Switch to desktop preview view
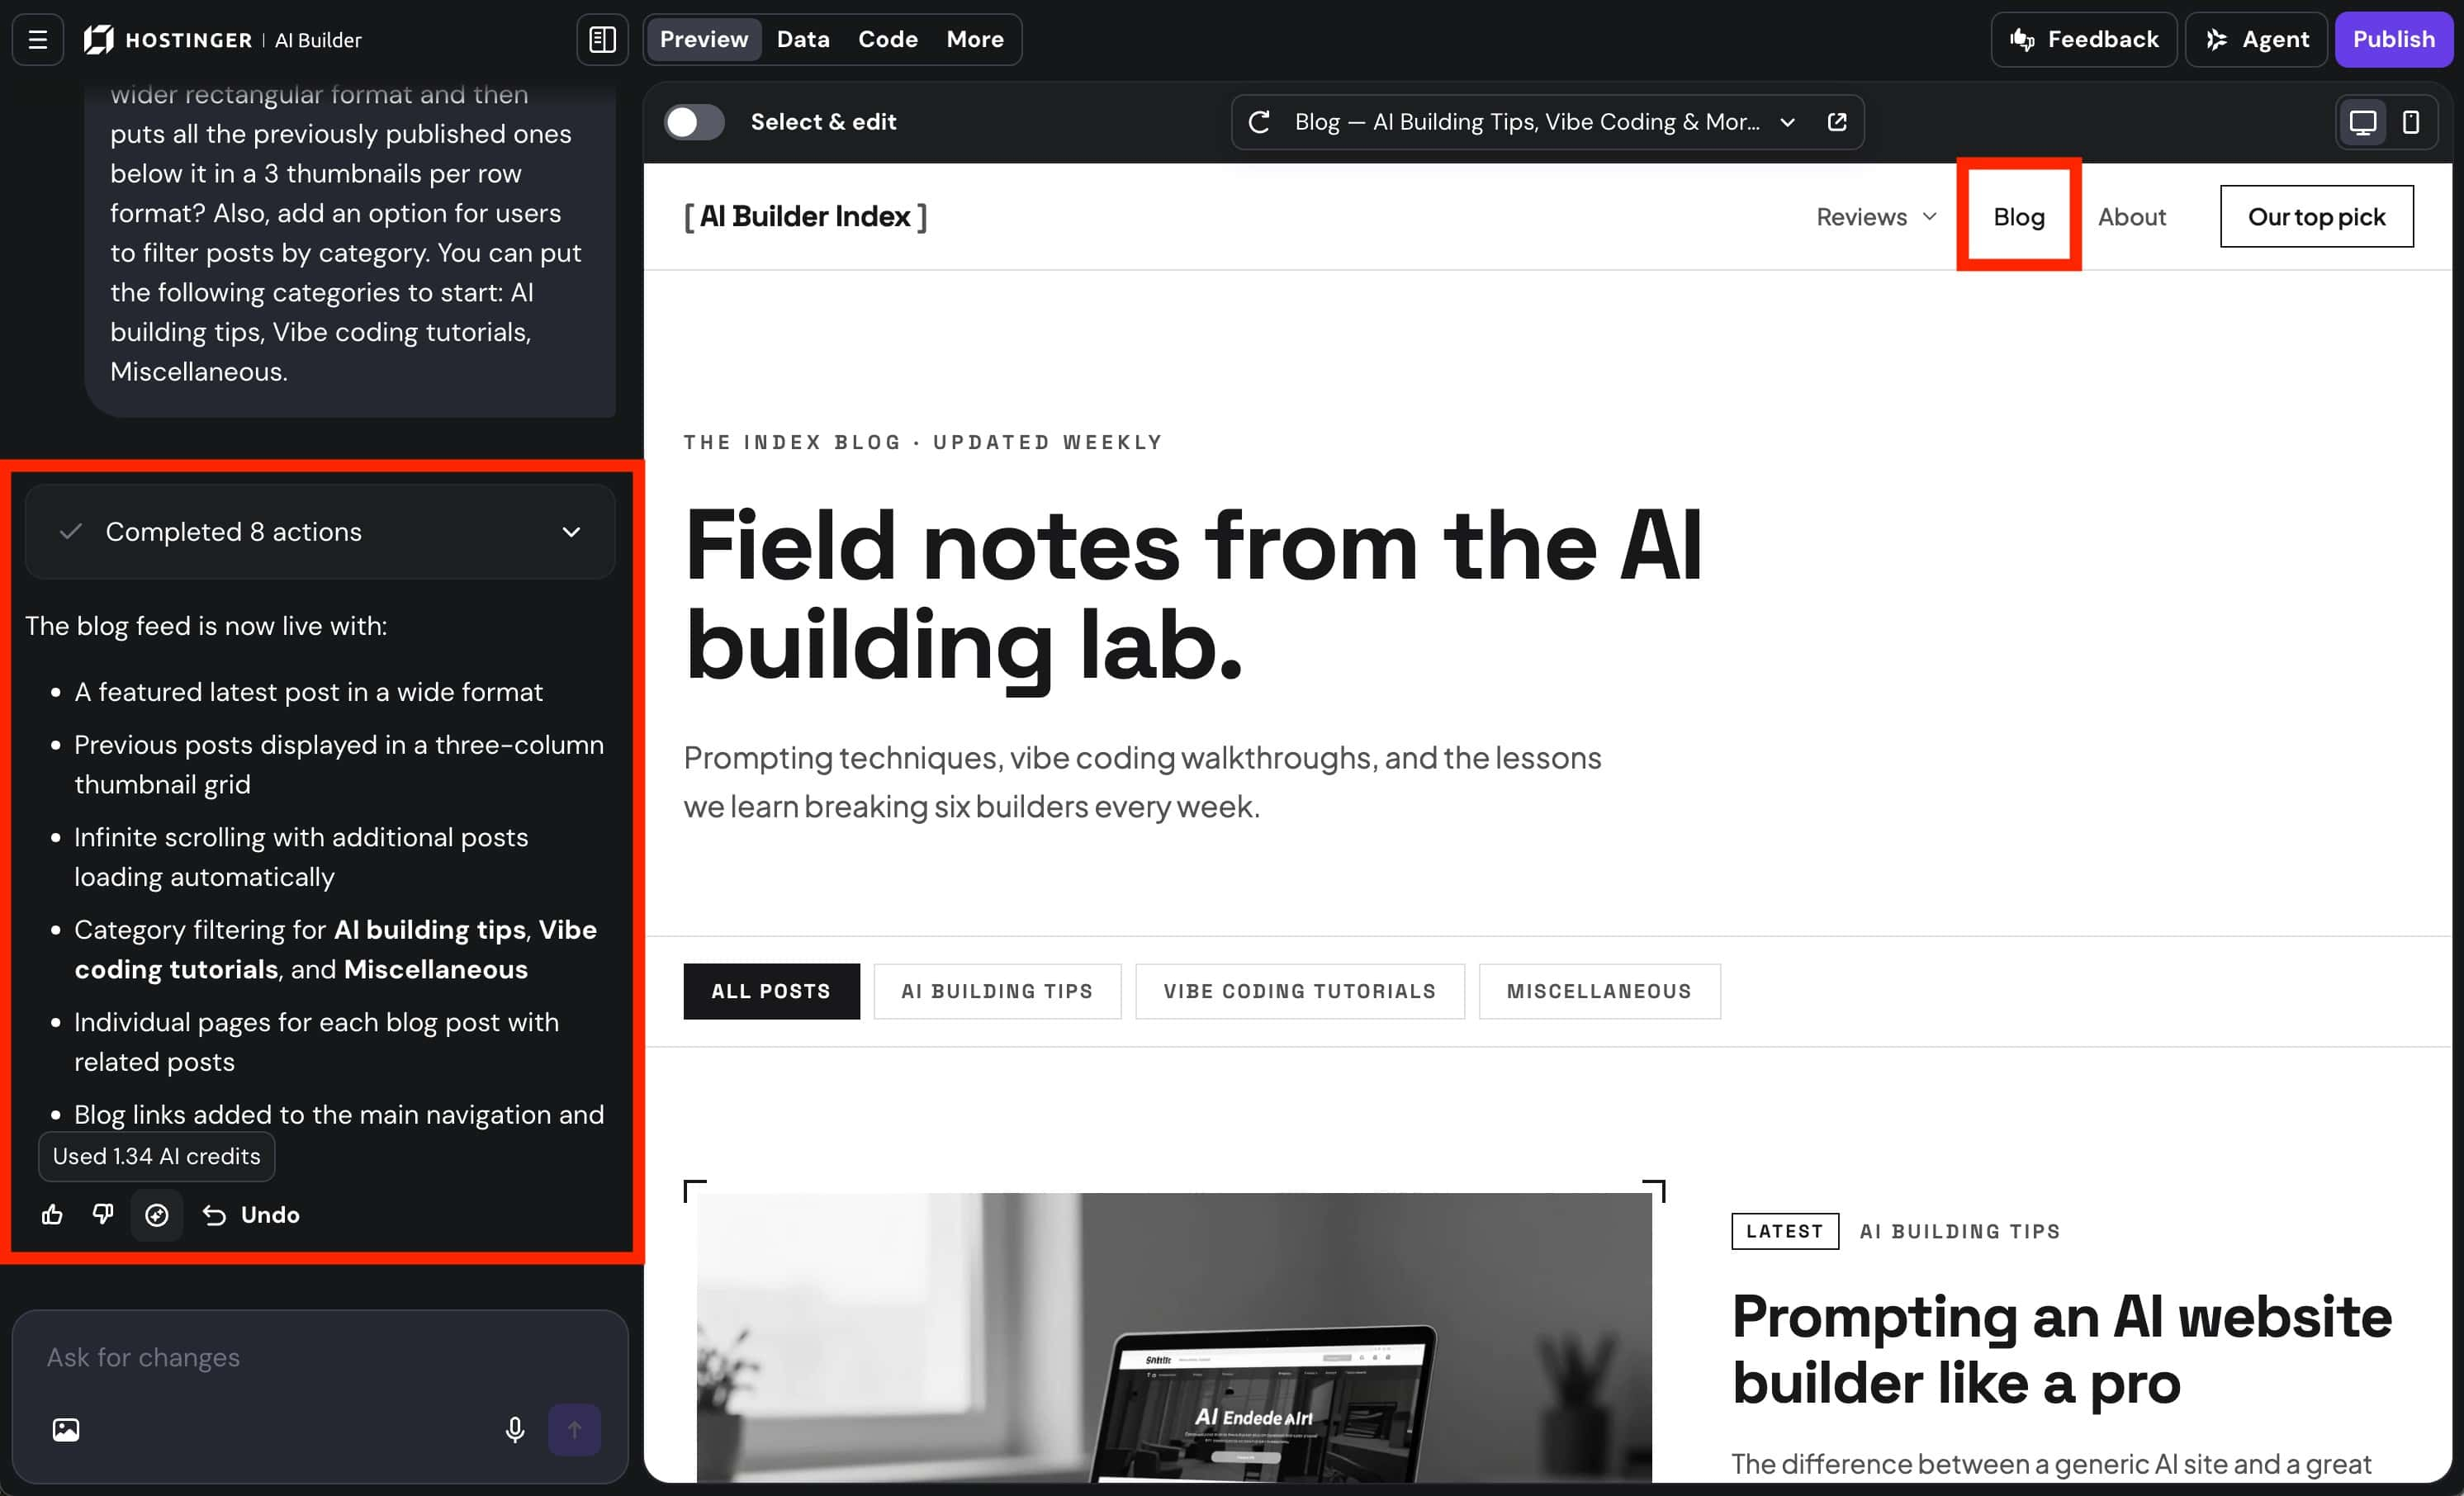This screenshot has height=1496, width=2464. (x=2362, y=122)
